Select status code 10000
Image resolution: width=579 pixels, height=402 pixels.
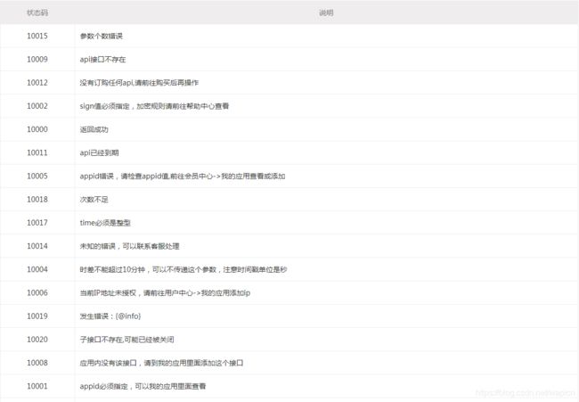(37, 129)
